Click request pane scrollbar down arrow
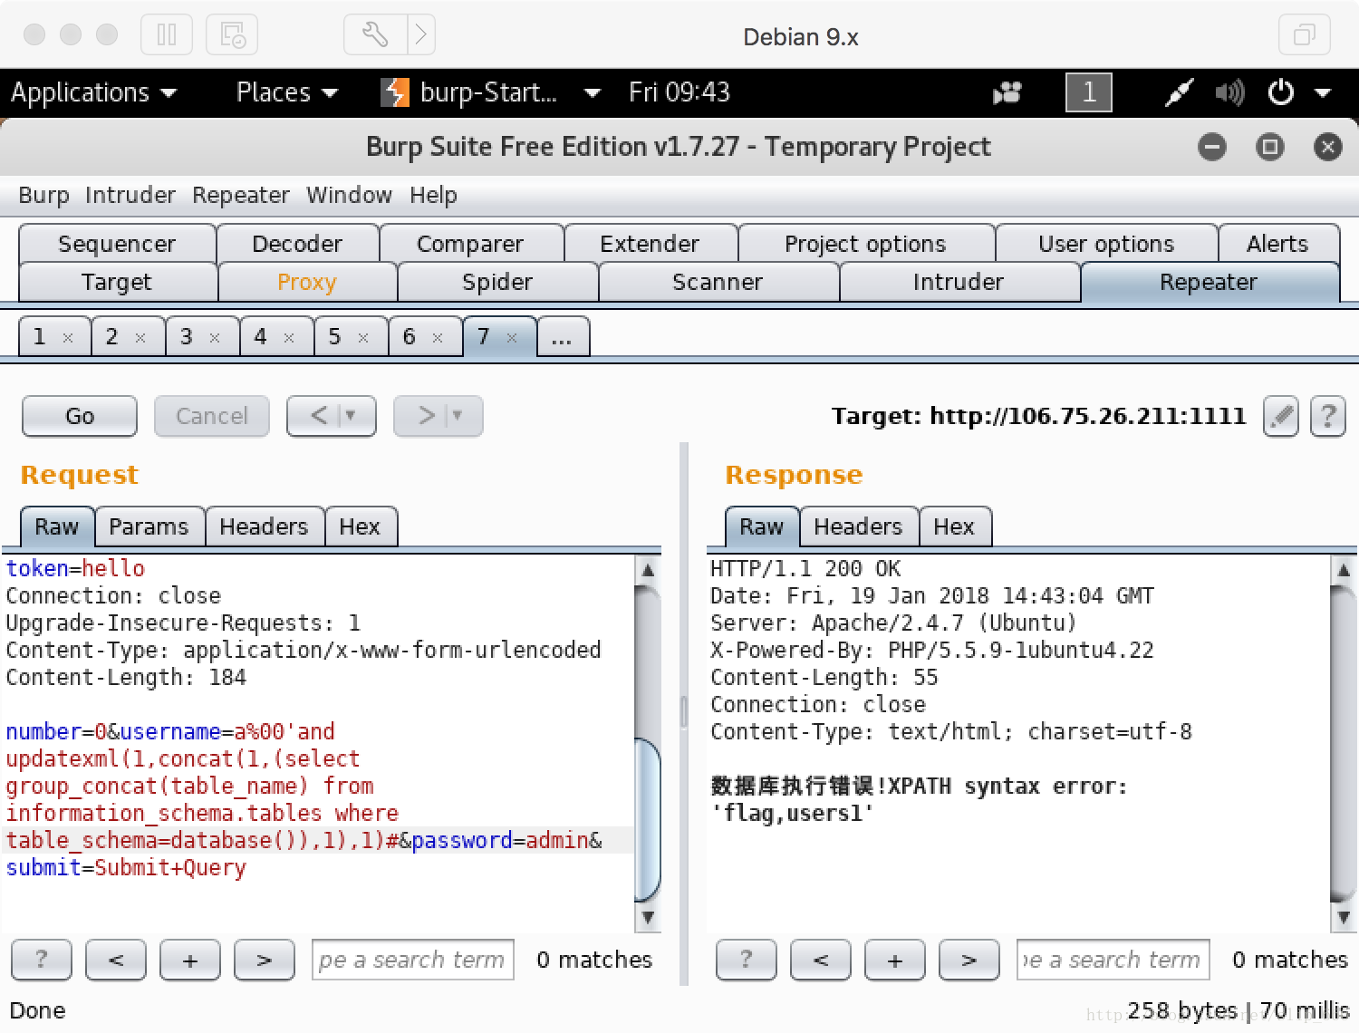 [x=648, y=917]
